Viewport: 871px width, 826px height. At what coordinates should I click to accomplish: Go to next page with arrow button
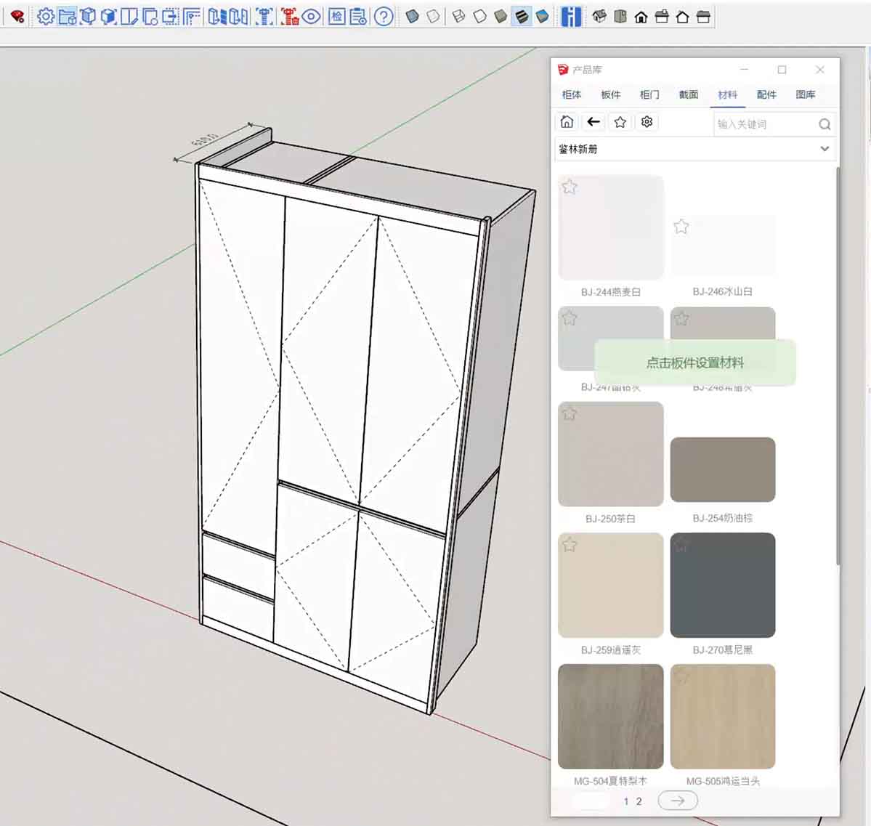[677, 801]
